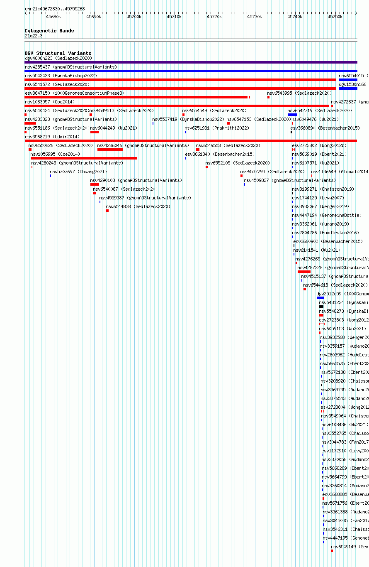369x567 pixels.
Task: Select the nsv1056995 (Coe2014) label
Action: click(55, 155)
